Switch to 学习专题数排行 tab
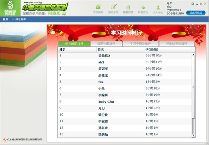Viewport: 209px width, 145px height. pyautogui.click(x=140, y=44)
